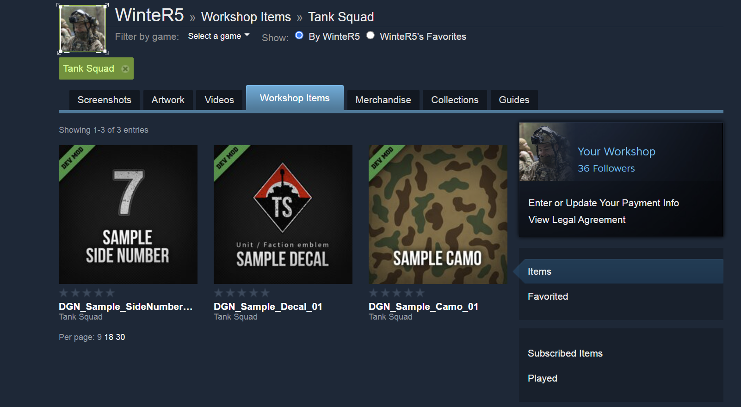
Task: Open Your Workshop link
Action: [x=616, y=152]
